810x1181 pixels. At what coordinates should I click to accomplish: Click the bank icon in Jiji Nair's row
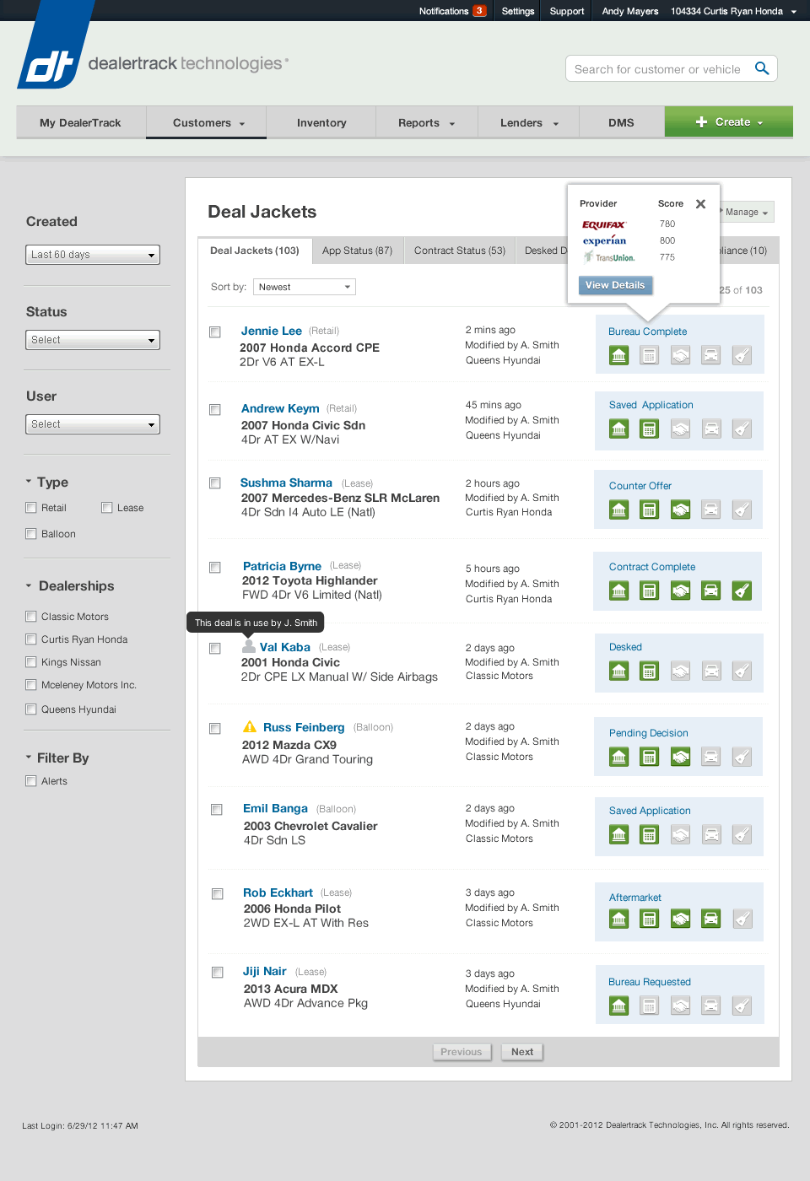tap(619, 1006)
